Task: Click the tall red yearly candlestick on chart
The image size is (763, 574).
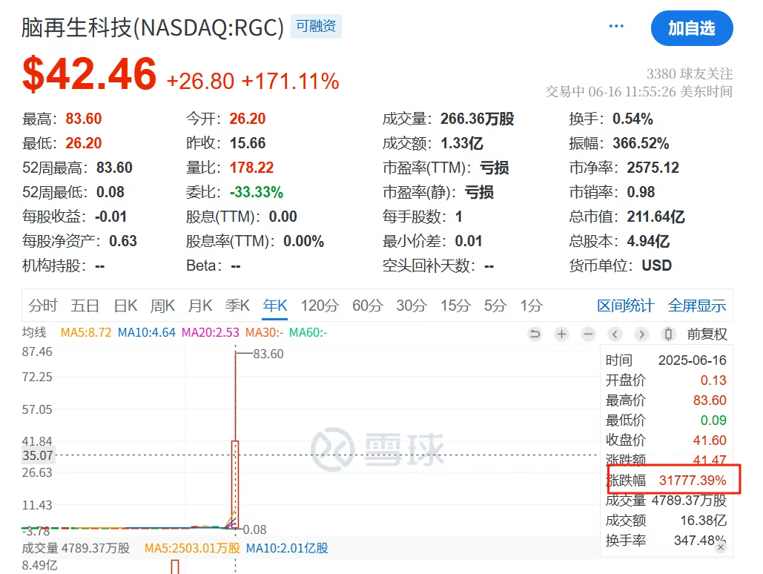Action: (x=235, y=484)
